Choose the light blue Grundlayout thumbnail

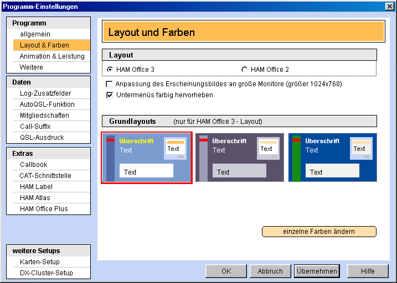(147, 158)
